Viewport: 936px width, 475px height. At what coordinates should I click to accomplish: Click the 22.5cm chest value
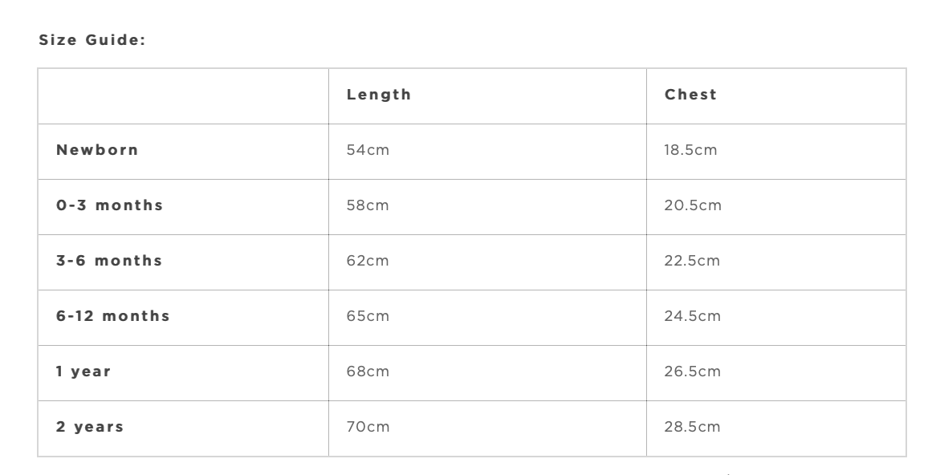point(693,261)
